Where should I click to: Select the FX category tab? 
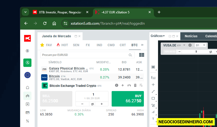pos(88,45)
